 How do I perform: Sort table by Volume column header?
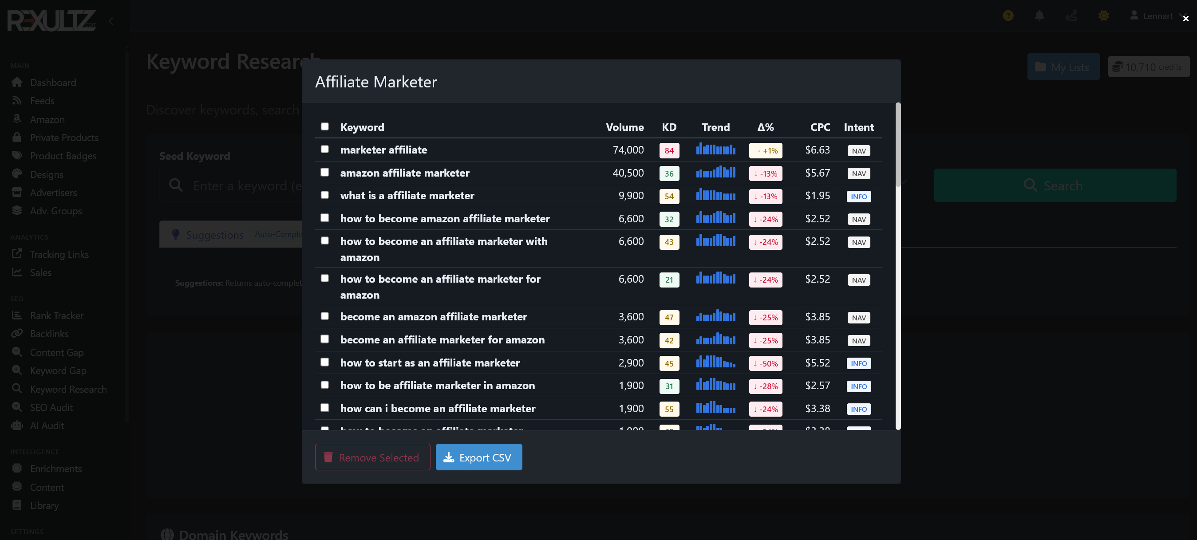624,127
